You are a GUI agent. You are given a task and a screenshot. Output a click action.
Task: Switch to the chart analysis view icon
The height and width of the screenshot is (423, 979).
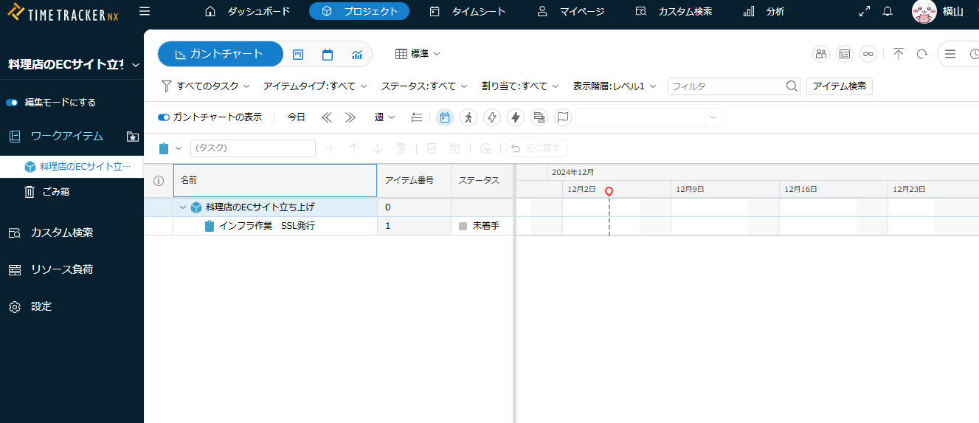[357, 54]
